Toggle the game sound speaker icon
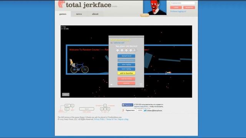Viewport: 246px width, 138px height. click(x=111, y=85)
